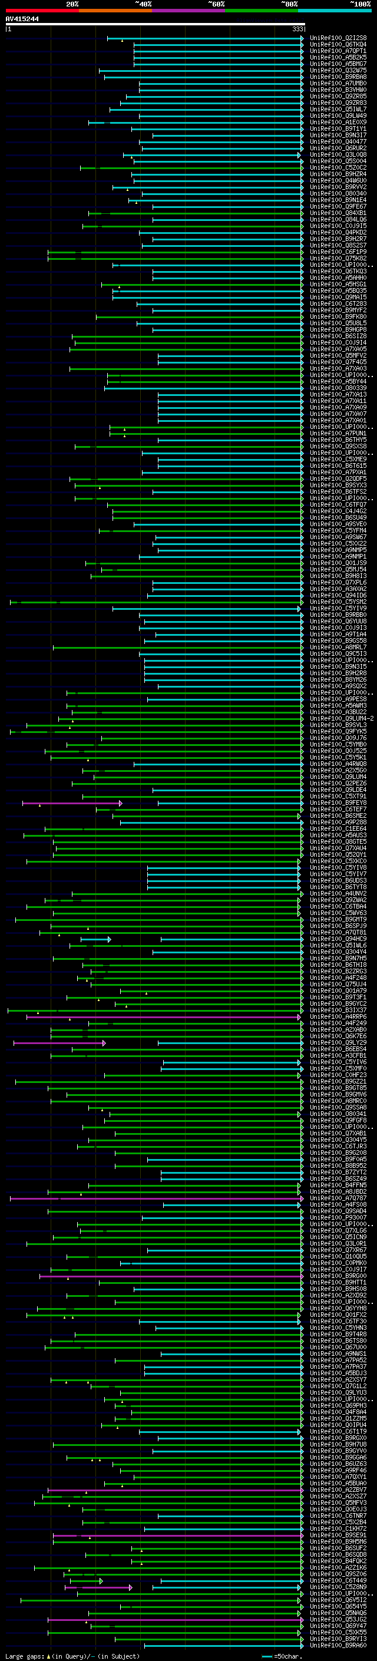Click the green alignment bar for UniRef100_C5Z0C2
Image resolution: width=377 pixels, height=1661 pixels.
(192, 168)
